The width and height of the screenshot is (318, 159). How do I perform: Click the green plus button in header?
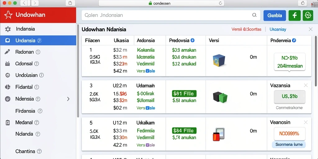(294, 16)
